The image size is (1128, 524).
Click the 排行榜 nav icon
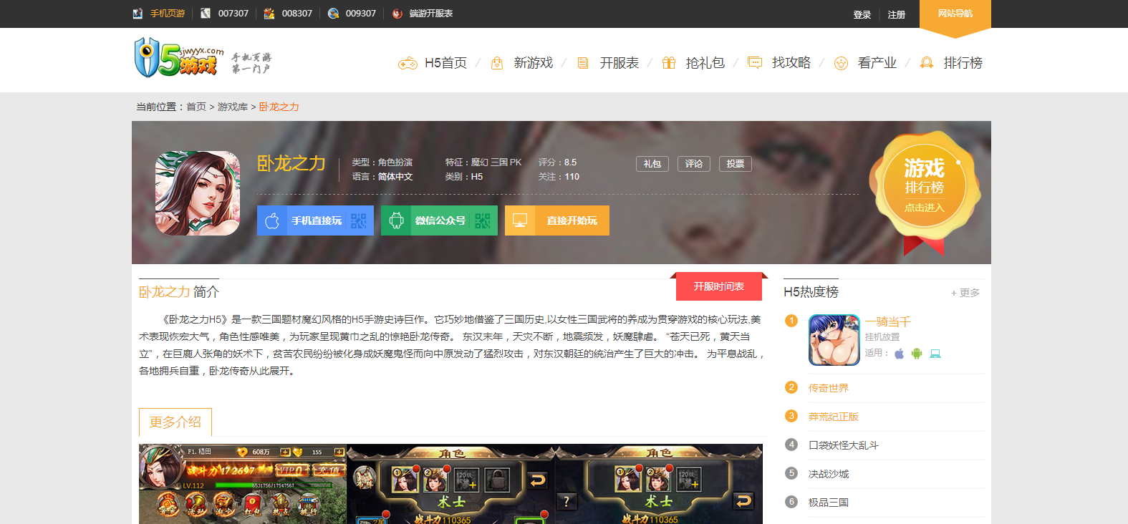tap(927, 64)
